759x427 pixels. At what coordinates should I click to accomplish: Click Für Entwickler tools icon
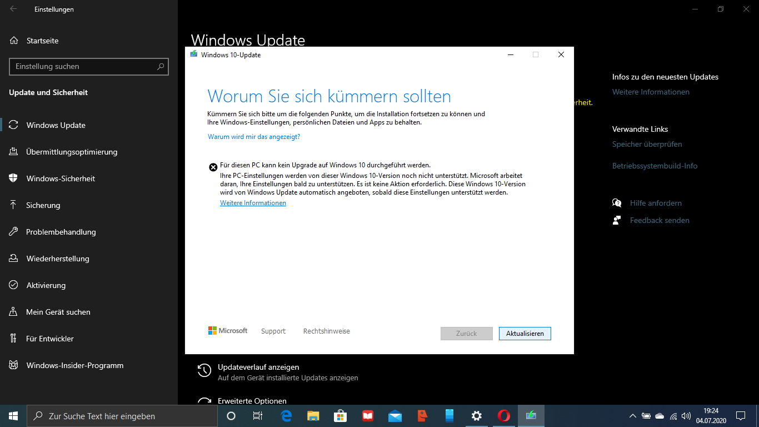pos(14,339)
